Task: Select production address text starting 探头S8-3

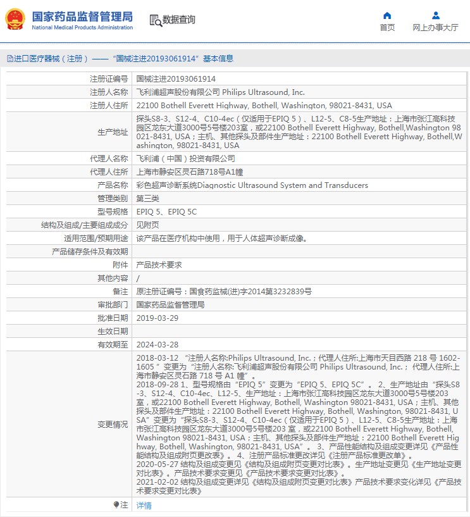Action: (x=299, y=132)
